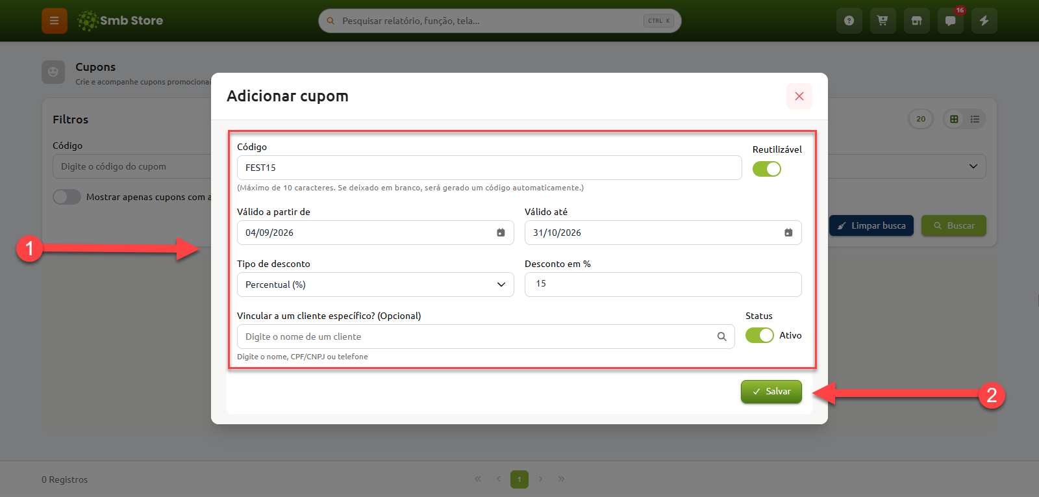This screenshot has width=1039, height=497.
Task: Click the '0 Registros' text
Action: pos(64,479)
